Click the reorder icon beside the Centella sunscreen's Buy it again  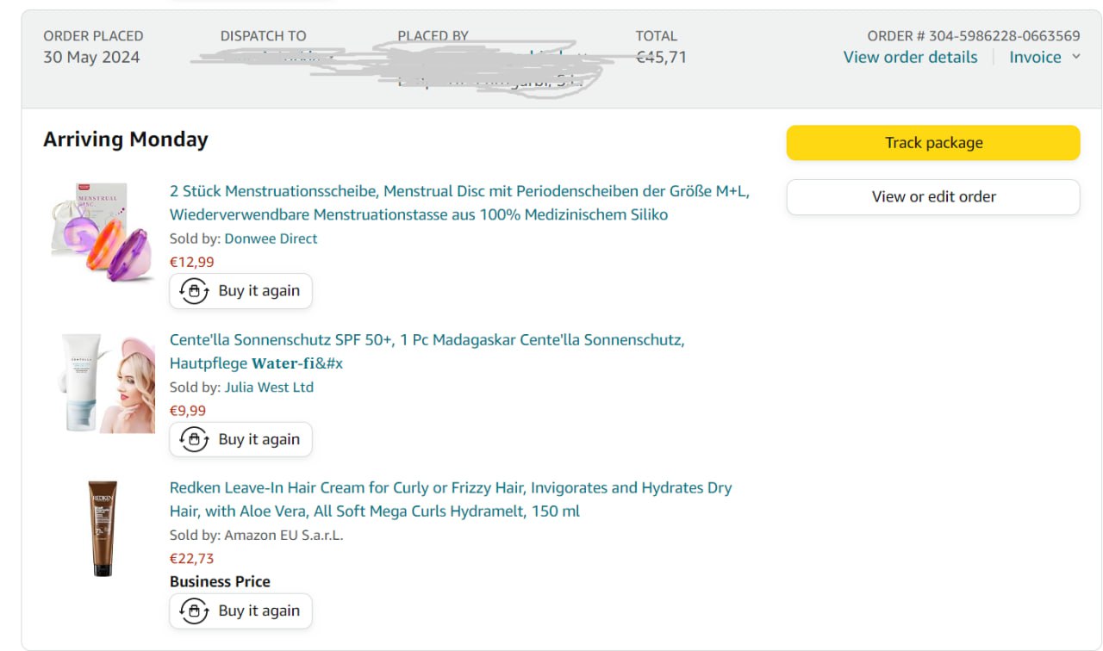tap(195, 439)
